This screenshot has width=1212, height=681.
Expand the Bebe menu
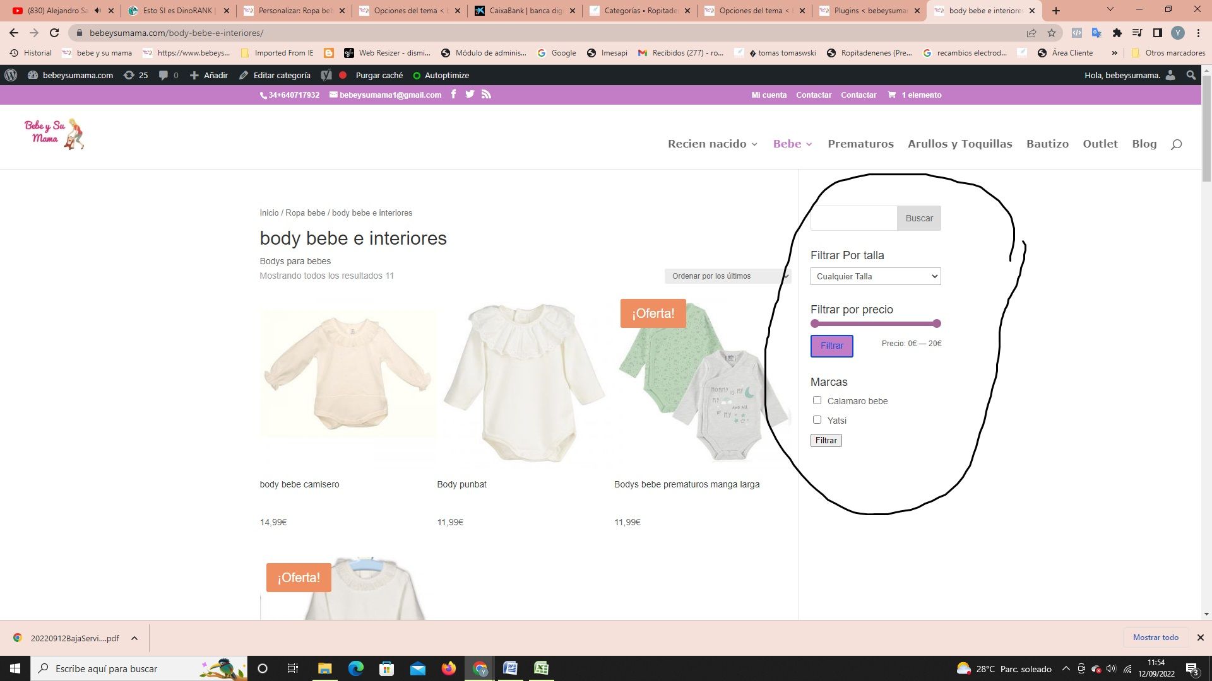pos(793,144)
